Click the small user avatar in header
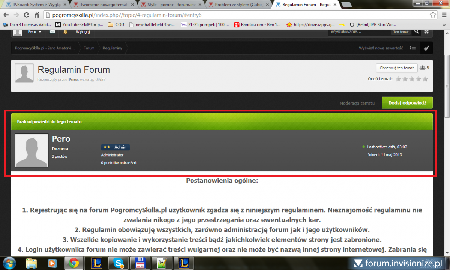This screenshot has width=450, height=270. (17, 32)
